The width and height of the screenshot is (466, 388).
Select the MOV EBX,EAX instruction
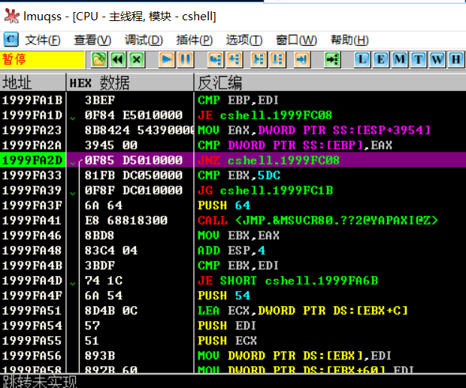coord(238,235)
